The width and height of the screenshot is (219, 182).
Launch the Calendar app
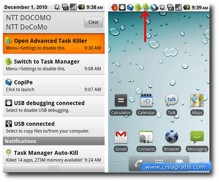tap(146, 105)
